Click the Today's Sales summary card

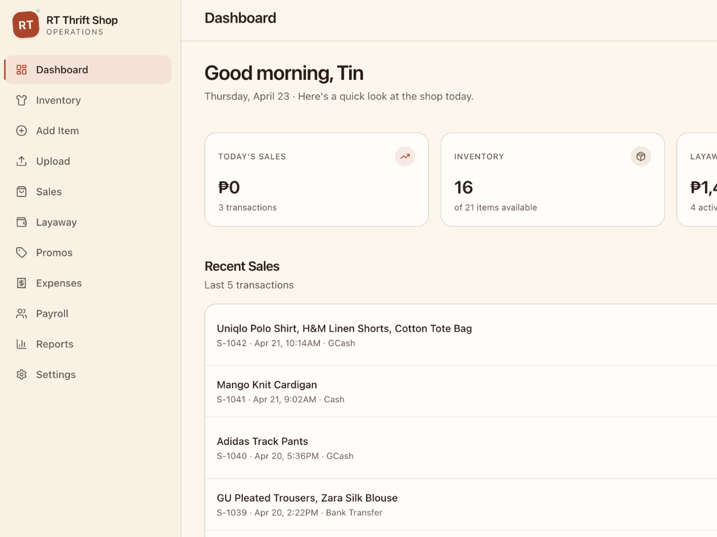pyautogui.click(x=316, y=179)
